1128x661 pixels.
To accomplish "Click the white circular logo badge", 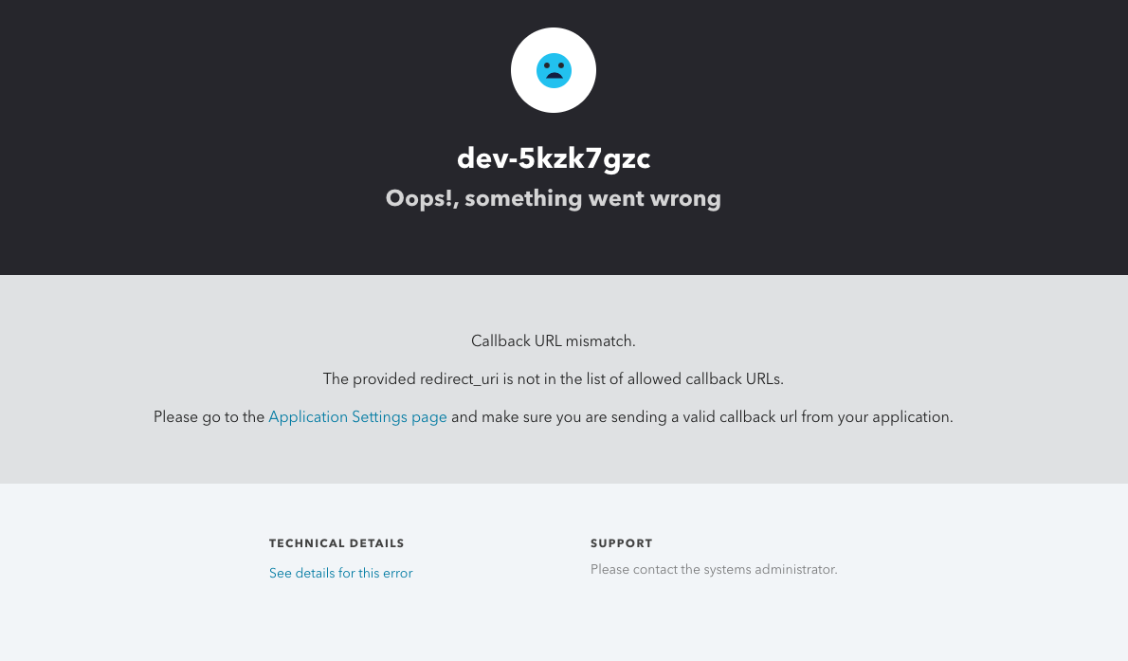I will [x=554, y=70].
